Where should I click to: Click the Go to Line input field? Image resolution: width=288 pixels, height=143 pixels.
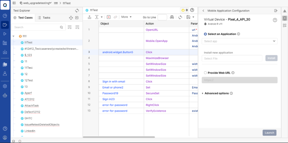162,17
